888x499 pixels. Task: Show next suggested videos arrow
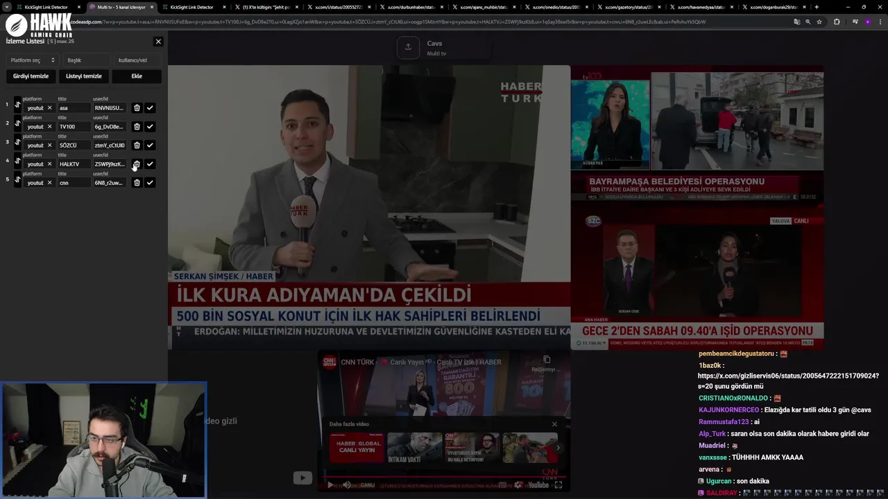(x=558, y=448)
